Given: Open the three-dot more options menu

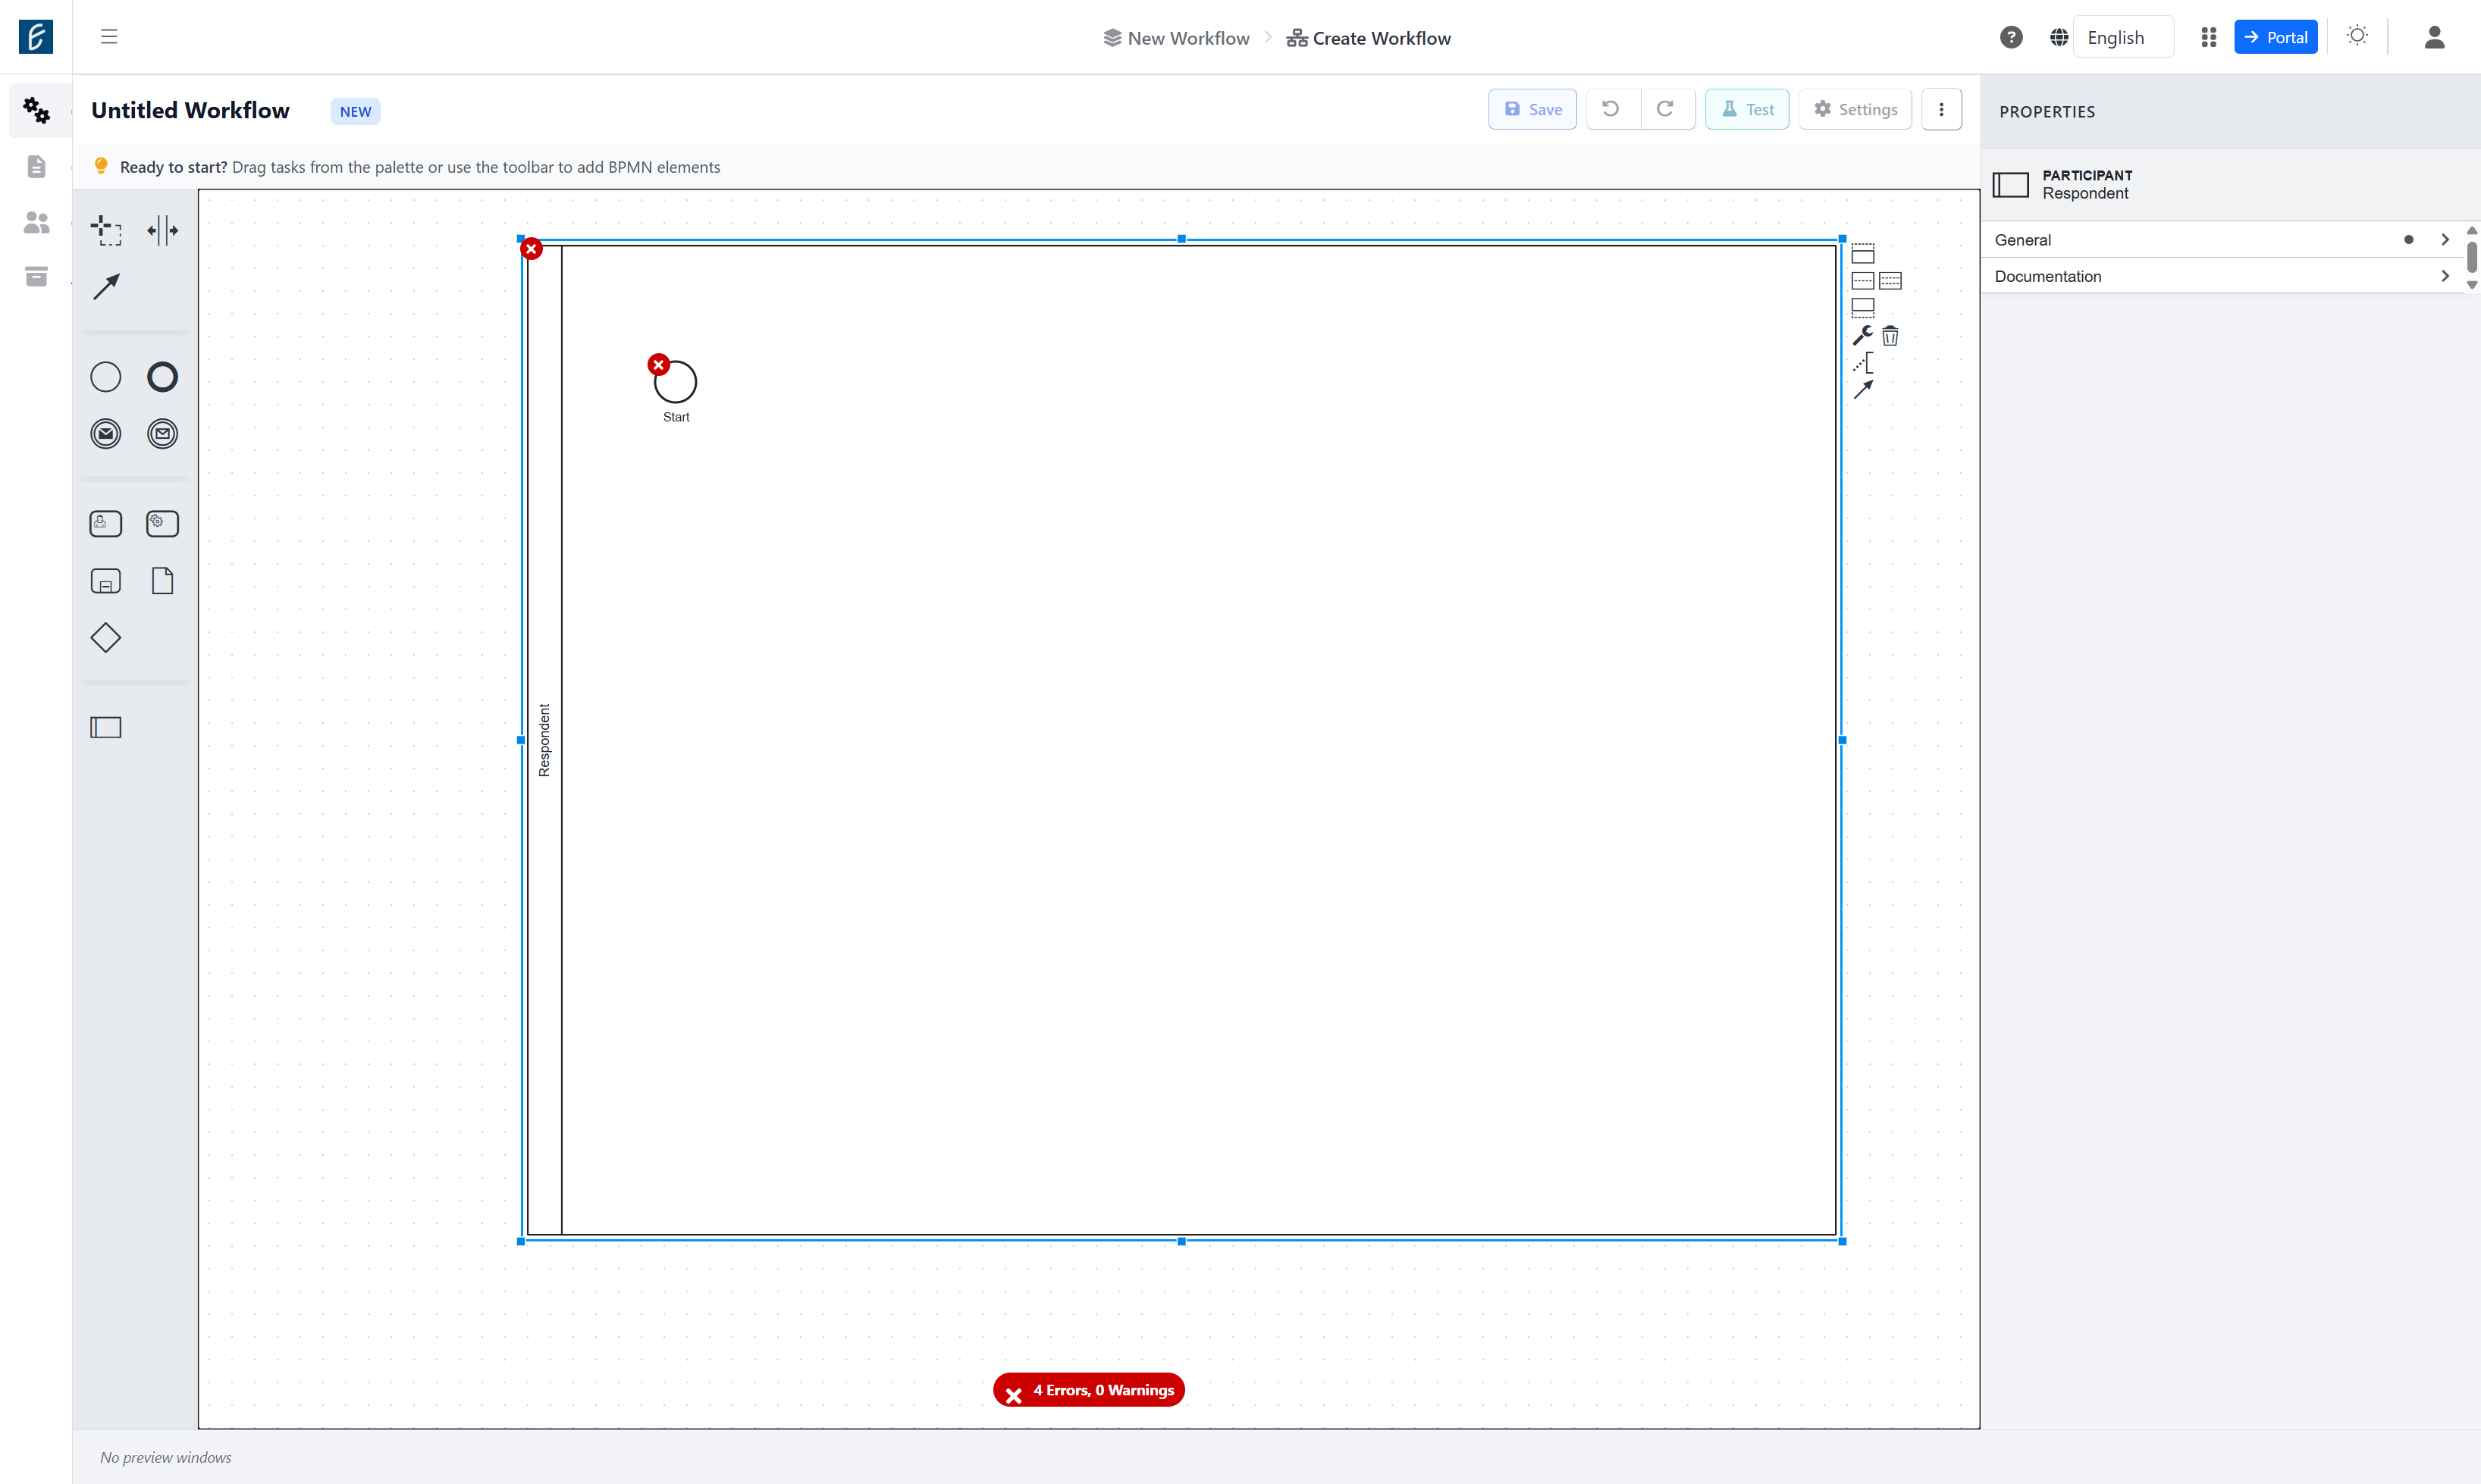Looking at the screenshot, I should click(x=1941, y=109).
